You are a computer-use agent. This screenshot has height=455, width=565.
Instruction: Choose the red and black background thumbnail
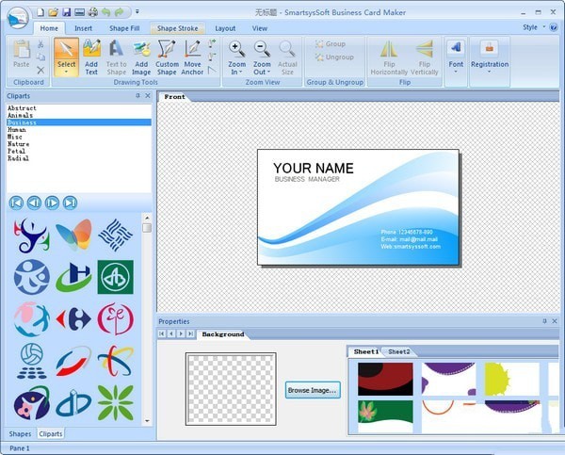[x=385, y=379]
